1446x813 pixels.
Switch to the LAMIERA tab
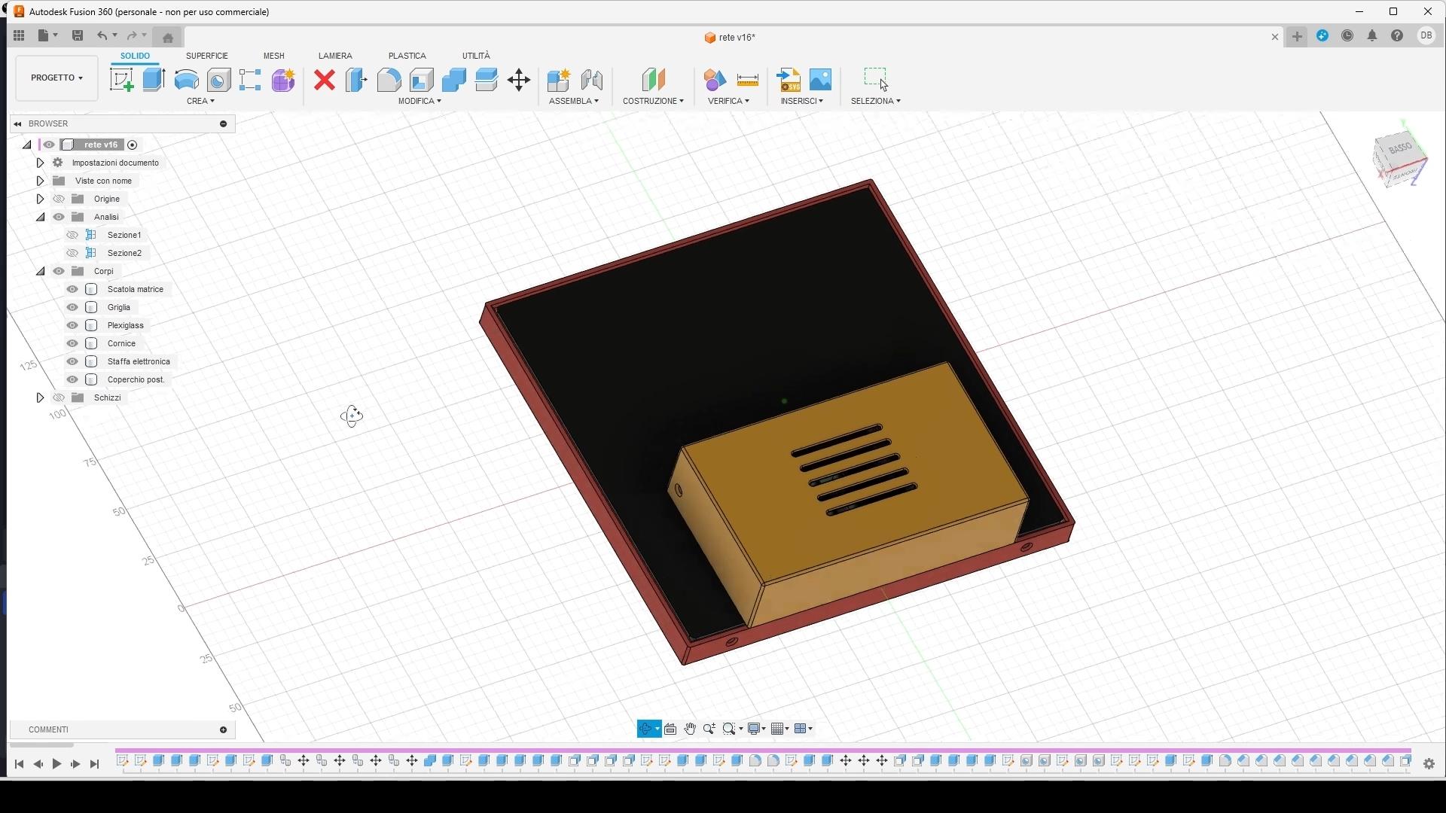335,56
